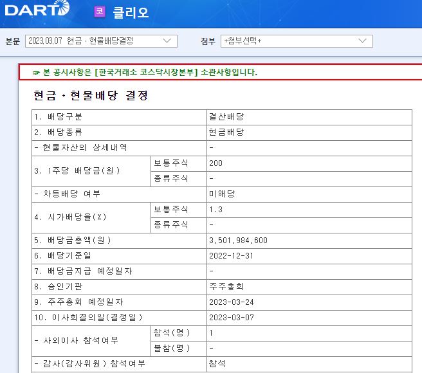Open the 본문 document selection dropdown

[101, 41]
